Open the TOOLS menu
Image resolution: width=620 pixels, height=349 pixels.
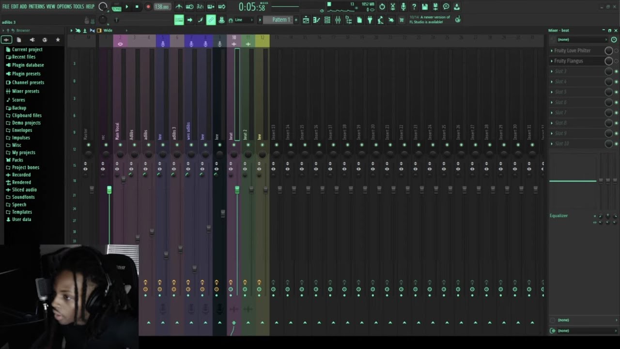(78, 6)
